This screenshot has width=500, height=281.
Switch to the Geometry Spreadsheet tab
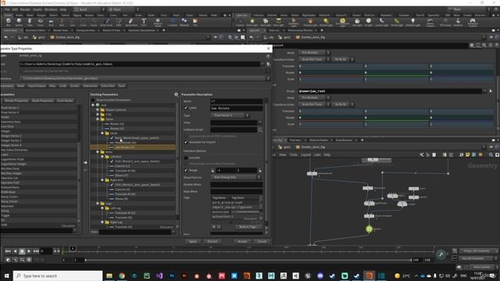coord(141,30)
